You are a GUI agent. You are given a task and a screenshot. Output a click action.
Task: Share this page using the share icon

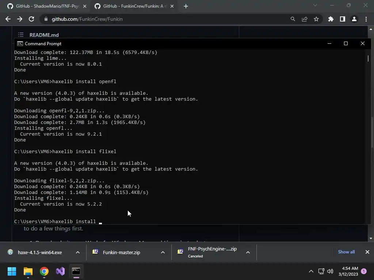coord(304,19)
